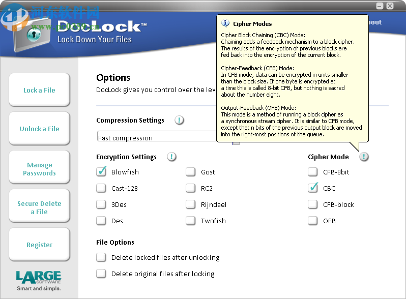Image resolution: width=406 pixels, height=299 pixels.
Task: Click the Encryption Settings heading text
Action: click(126, 157)
